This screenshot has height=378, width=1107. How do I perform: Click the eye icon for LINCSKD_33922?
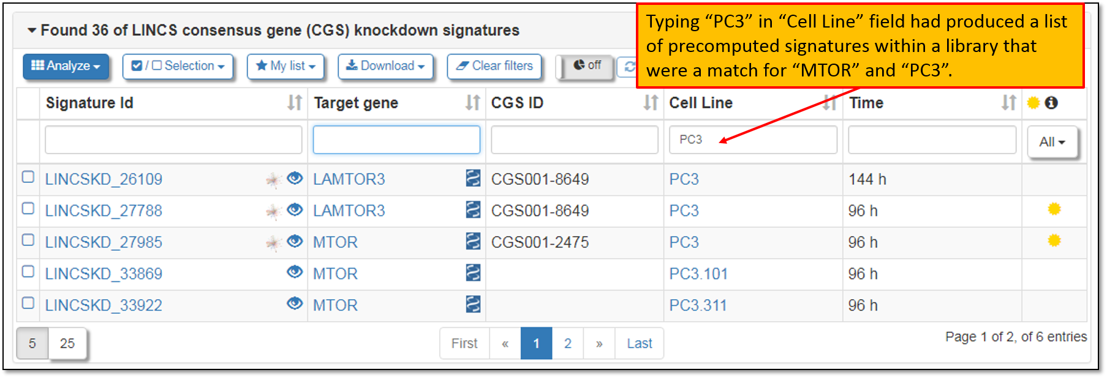click(295, 303)
